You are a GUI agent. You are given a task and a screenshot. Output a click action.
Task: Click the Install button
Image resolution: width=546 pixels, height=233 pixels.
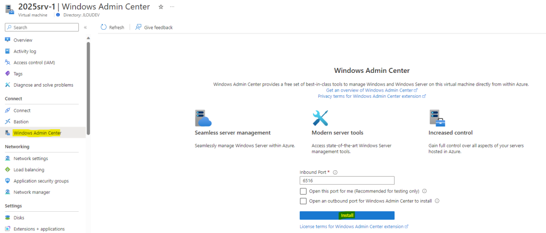click(x=347, y=215)
